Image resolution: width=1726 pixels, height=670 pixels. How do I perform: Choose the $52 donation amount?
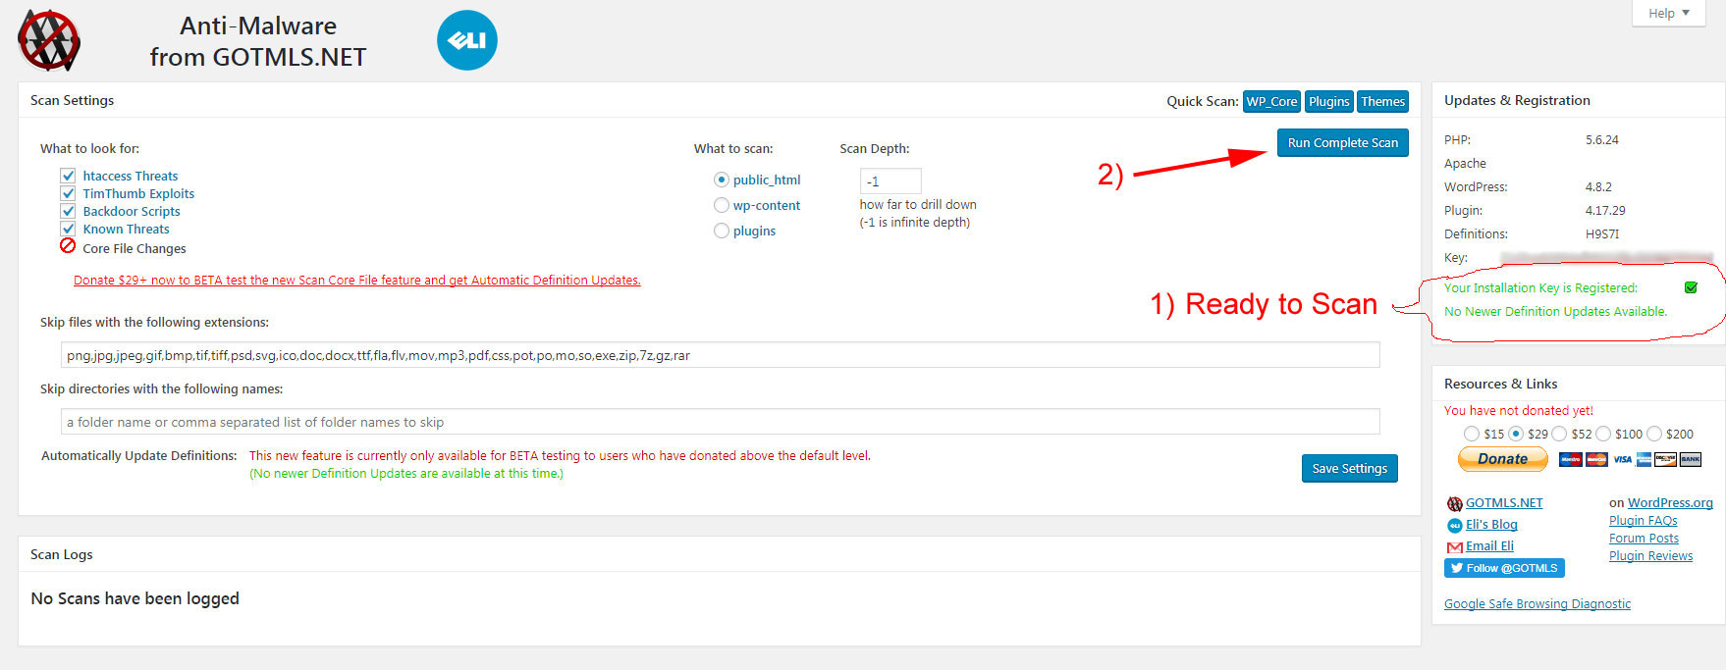[x=1559, y=434]
